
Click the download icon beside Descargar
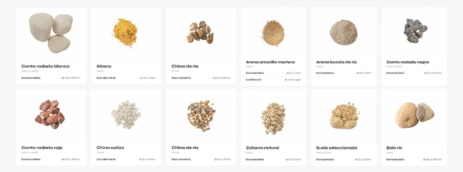coord(286,80)
